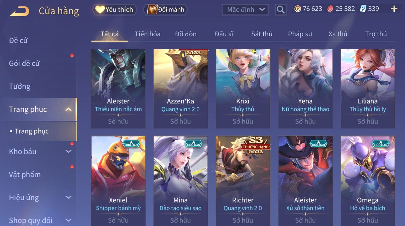Select Trang phục sub-item in sidebar

click(x=32, y=131)
